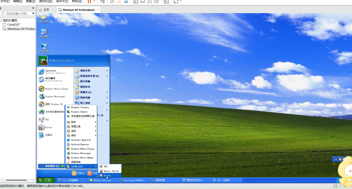The width and height of the screenshot is (352, 189).
Task: Select CentOS7 in the library tree
Action: 13,25
